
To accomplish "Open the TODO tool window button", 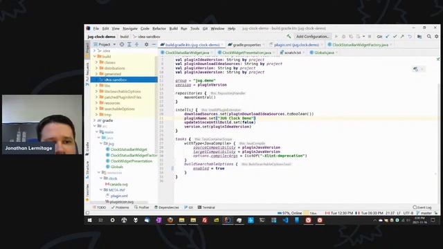I will coord(100,207).
